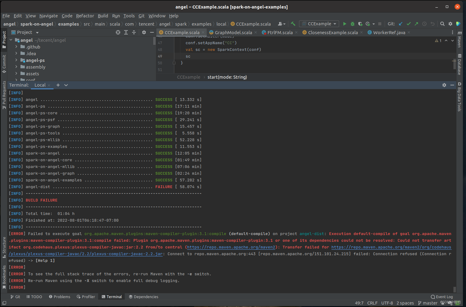Collapse all icon in Project panel
The image size is (466, 307).
134,32
